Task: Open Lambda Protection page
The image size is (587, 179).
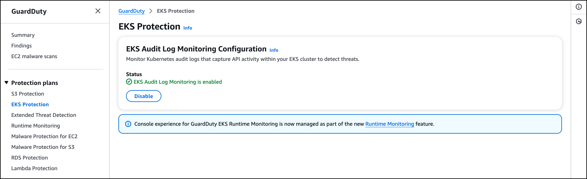Action: [34, 168]
